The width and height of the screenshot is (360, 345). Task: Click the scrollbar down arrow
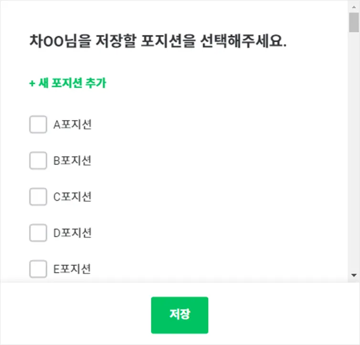354,275
